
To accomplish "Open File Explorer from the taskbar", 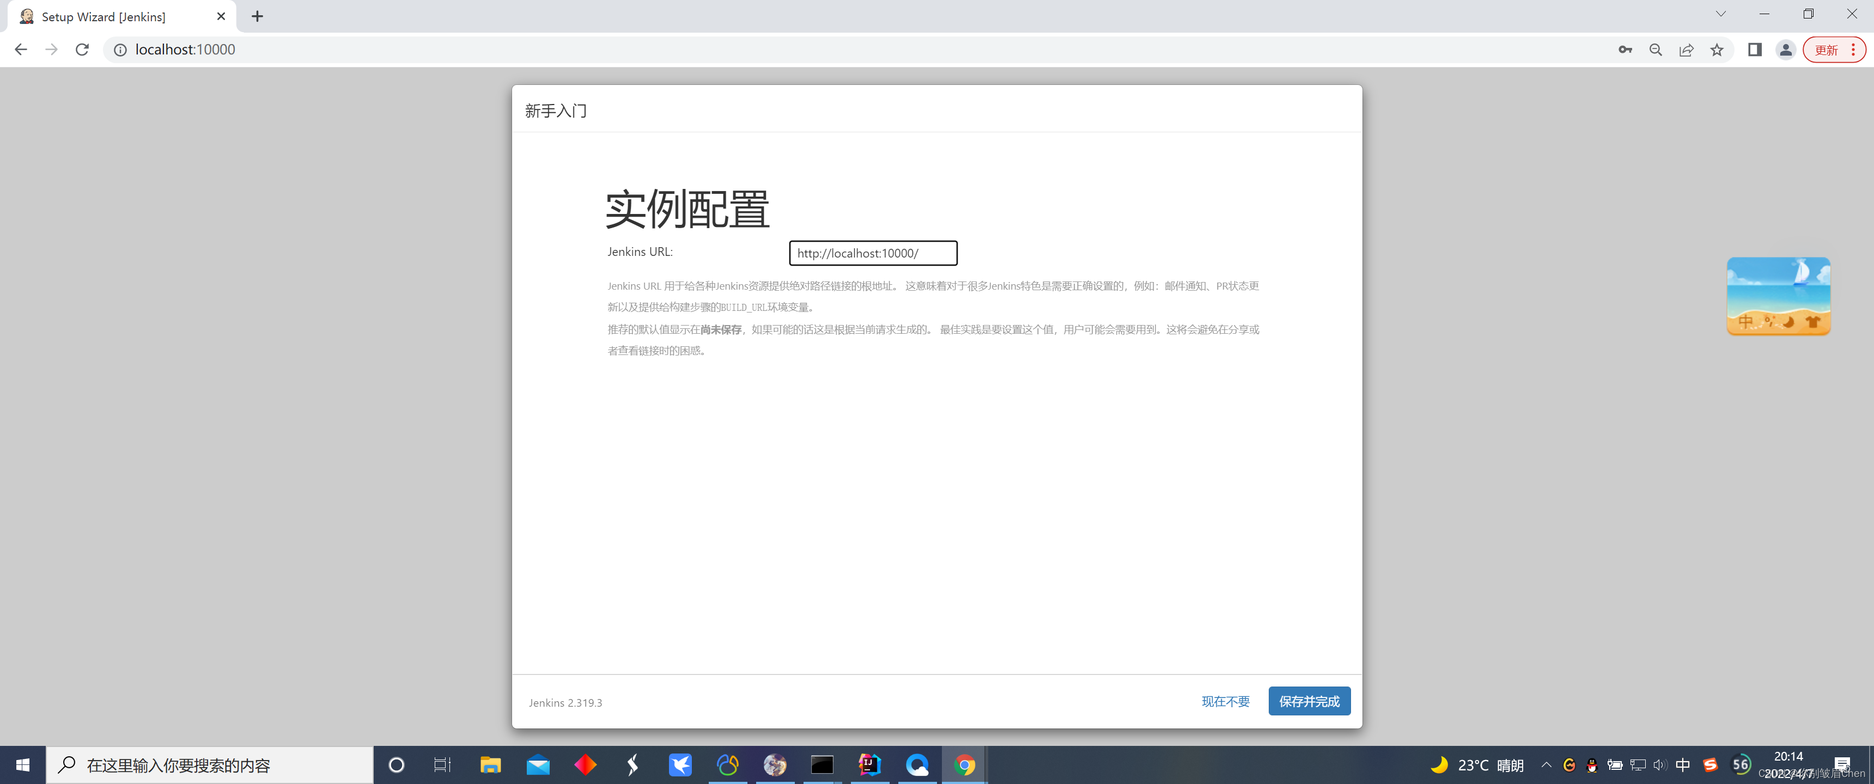I will click(491, 765).
